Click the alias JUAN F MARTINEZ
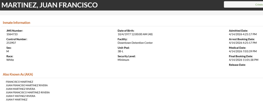This screenshot has width=263, height=104. (17, 99)
